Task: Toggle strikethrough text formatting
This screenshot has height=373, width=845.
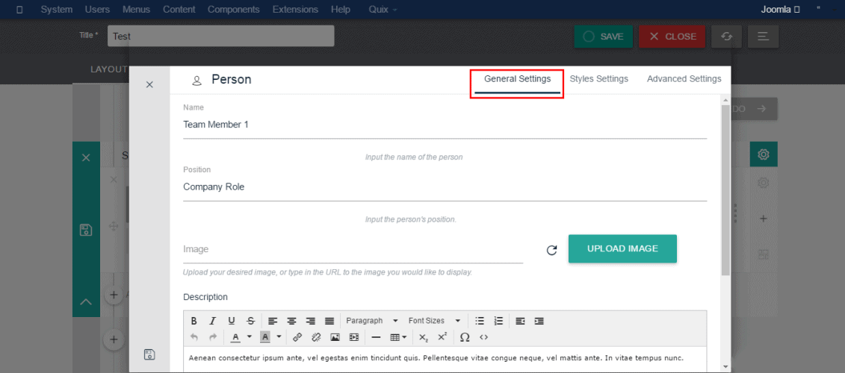Action: point(250,321)
